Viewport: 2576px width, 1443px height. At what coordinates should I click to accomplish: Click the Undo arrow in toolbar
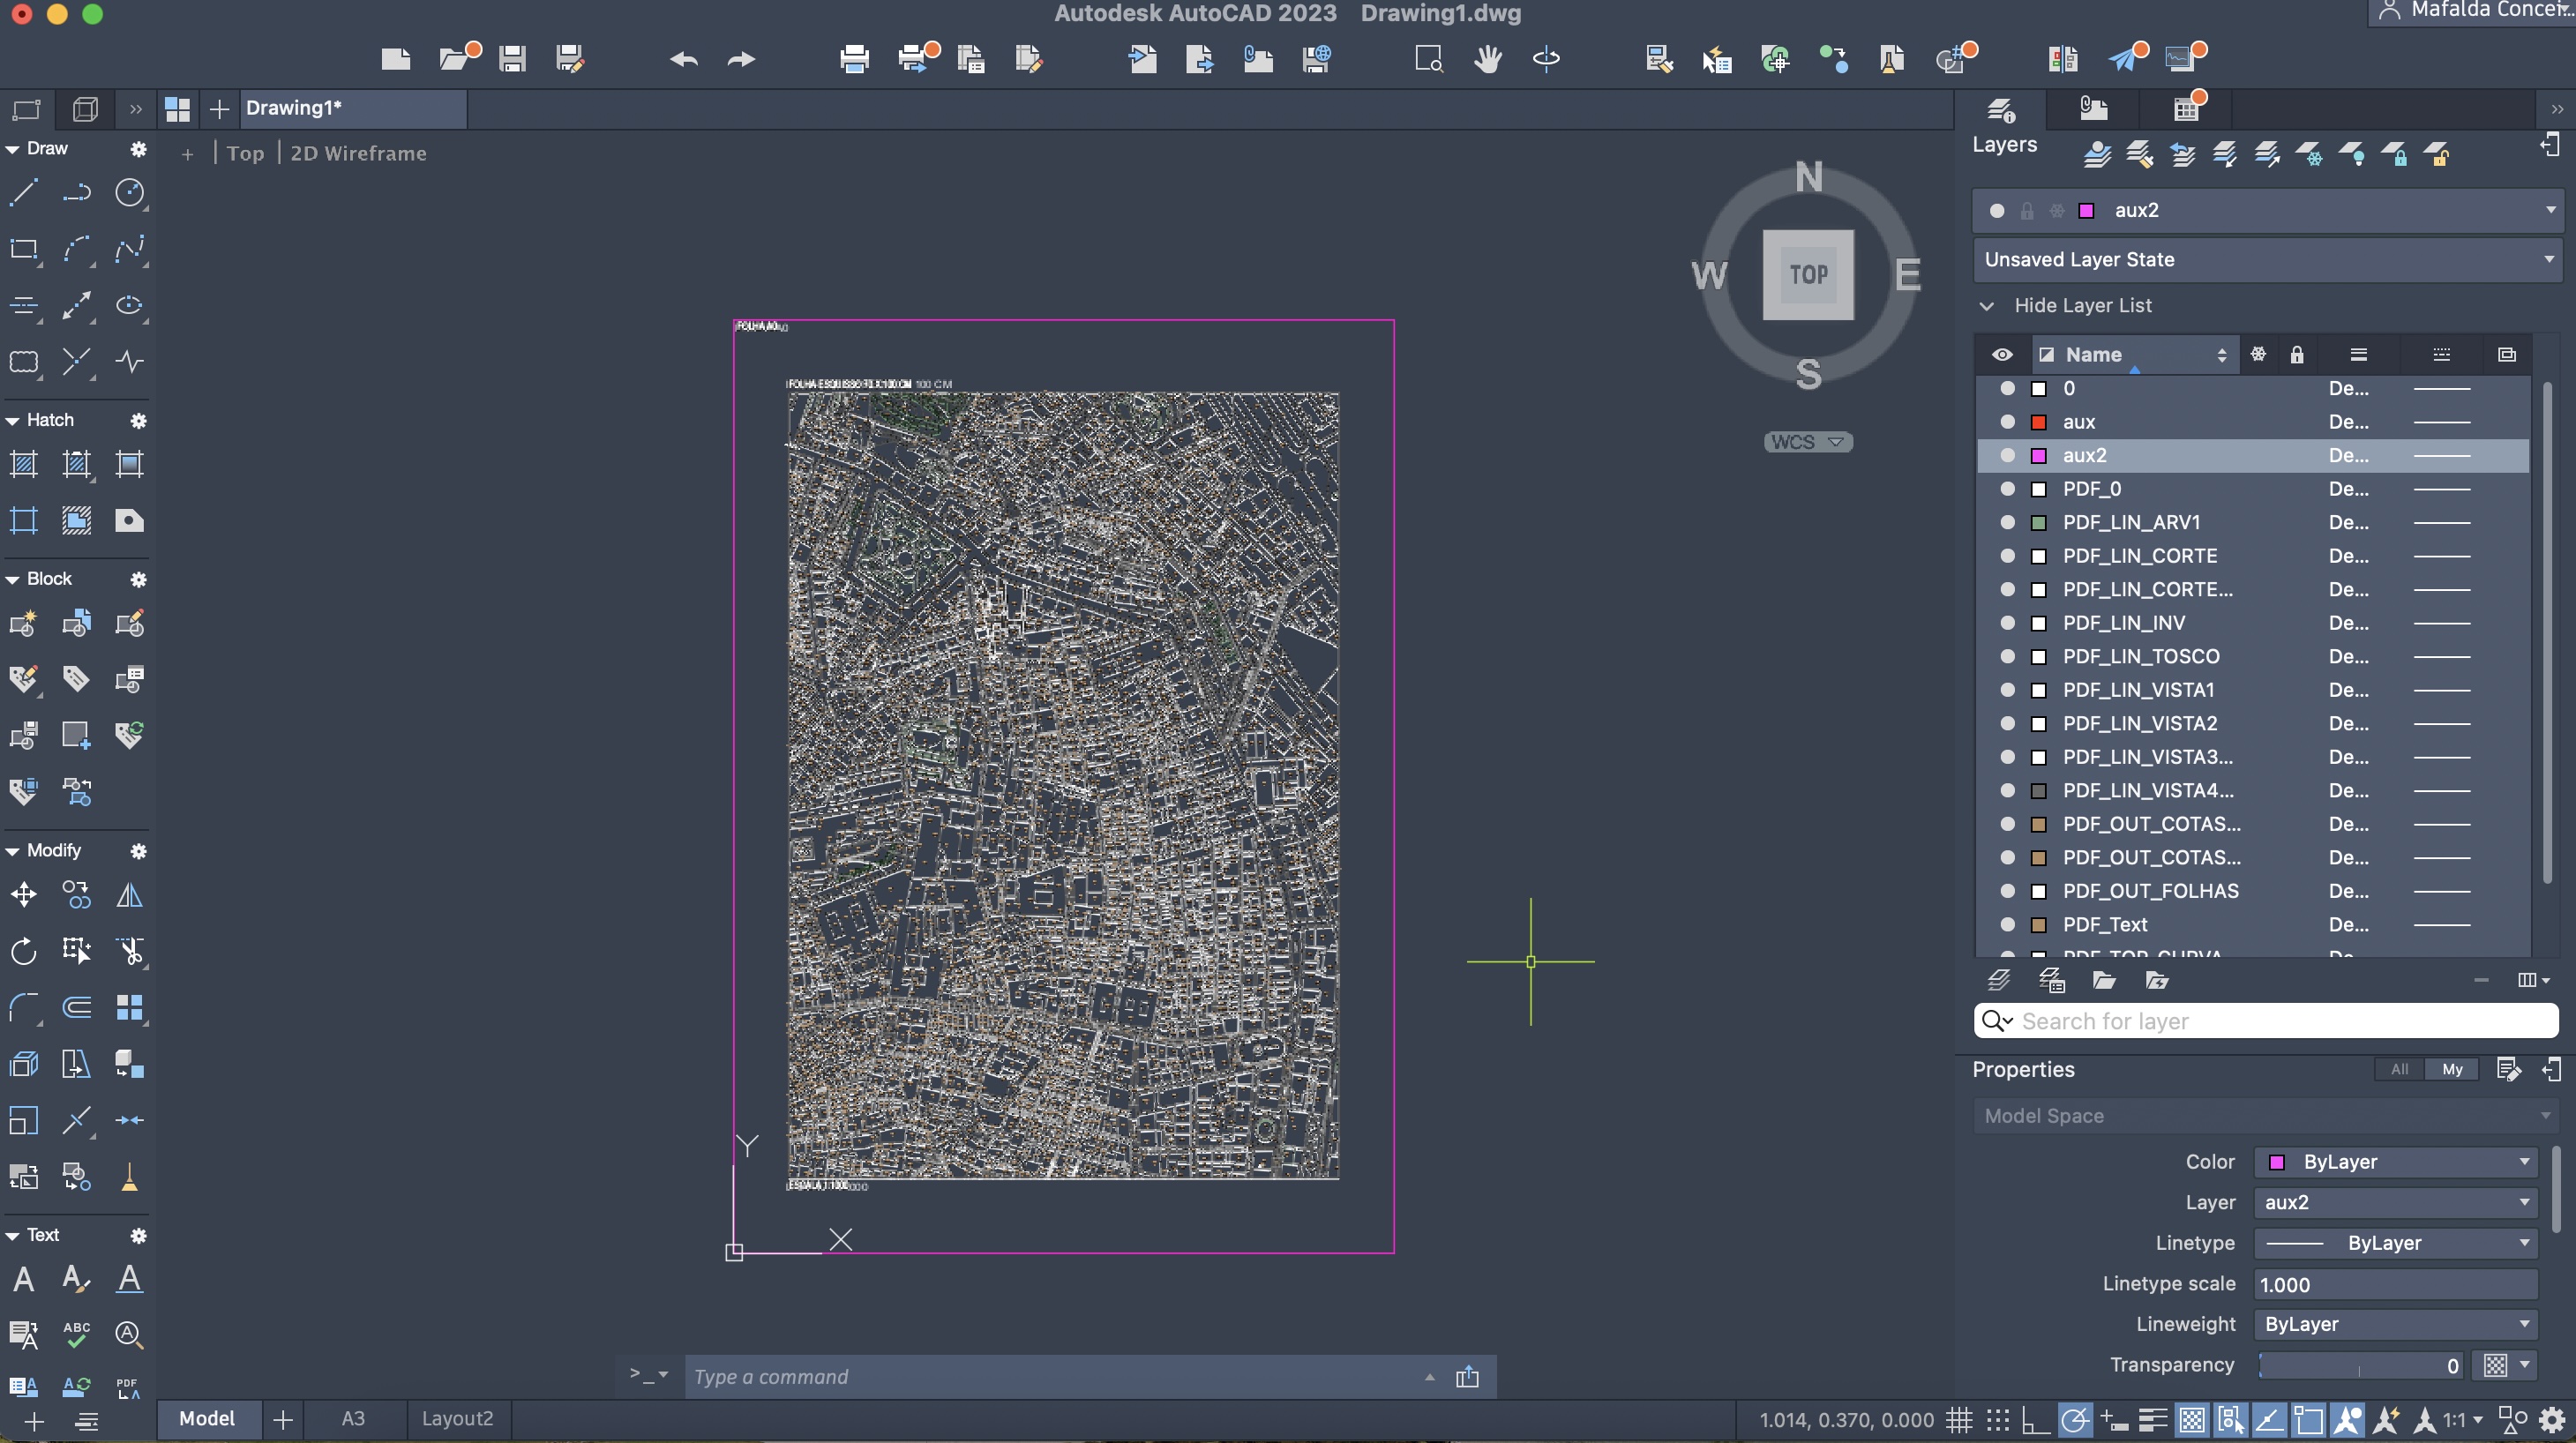683,59
